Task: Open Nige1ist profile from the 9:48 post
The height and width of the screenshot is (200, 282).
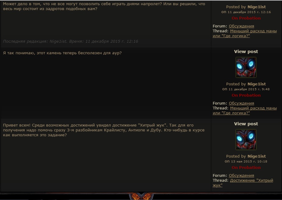Action: [257, 84]
